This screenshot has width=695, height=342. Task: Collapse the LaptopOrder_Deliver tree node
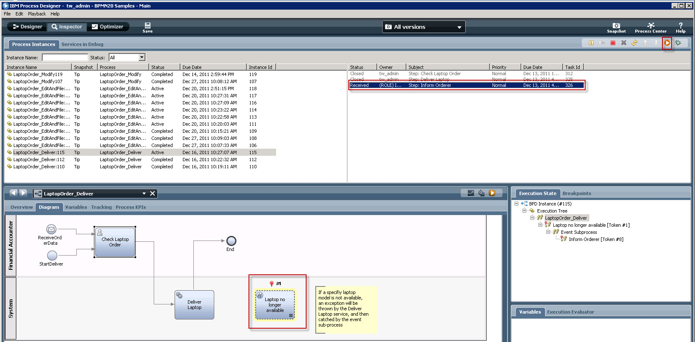(532, 218)
